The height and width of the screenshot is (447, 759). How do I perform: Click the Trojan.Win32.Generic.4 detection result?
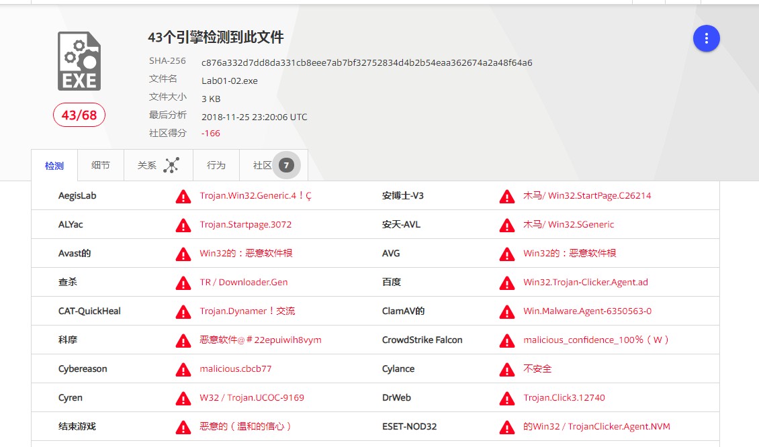pos(256,195)
